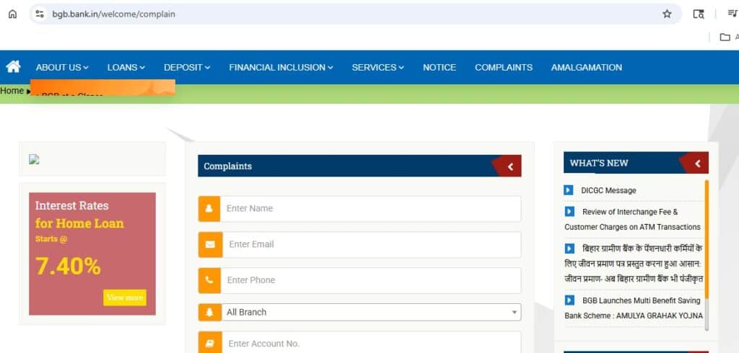Open the media control icon
Screen dimensions: 739x353
[733, 14]
